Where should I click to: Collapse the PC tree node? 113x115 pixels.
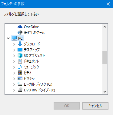click(x=8, y=38)
